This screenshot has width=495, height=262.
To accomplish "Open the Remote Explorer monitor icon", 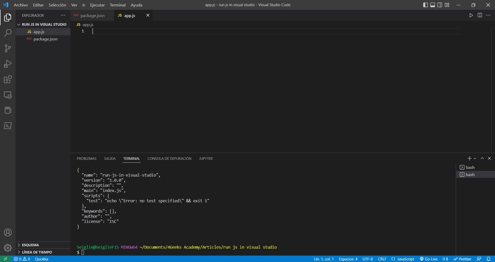I will (7, 95).
